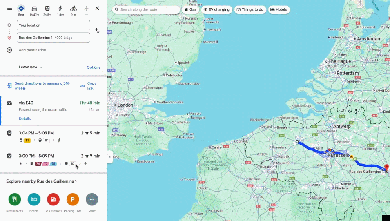Click Add destination text
Image resolution: width=390 pixels, height=221 pixels.
[x=32, y=50]
